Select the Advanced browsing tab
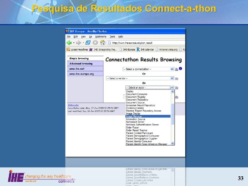This screenshot has height=186, width=248. pyautogui.click(x=85, y=64)
